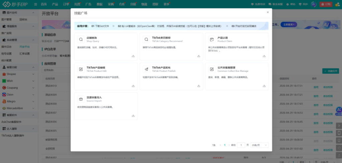Expand the Coupang sidebar section
Viewport: 342px width, 163px height.
pos(33,88)
